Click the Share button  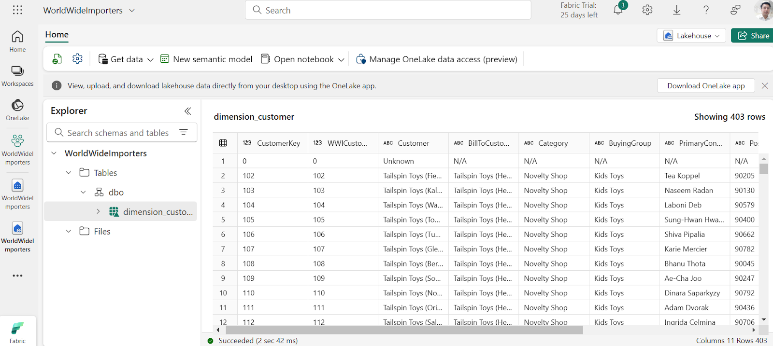[753, 36]
